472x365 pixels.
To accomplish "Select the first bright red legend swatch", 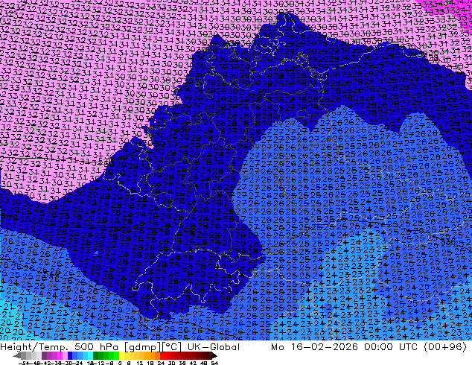I will pyautogui.click(x=162, y=355).
